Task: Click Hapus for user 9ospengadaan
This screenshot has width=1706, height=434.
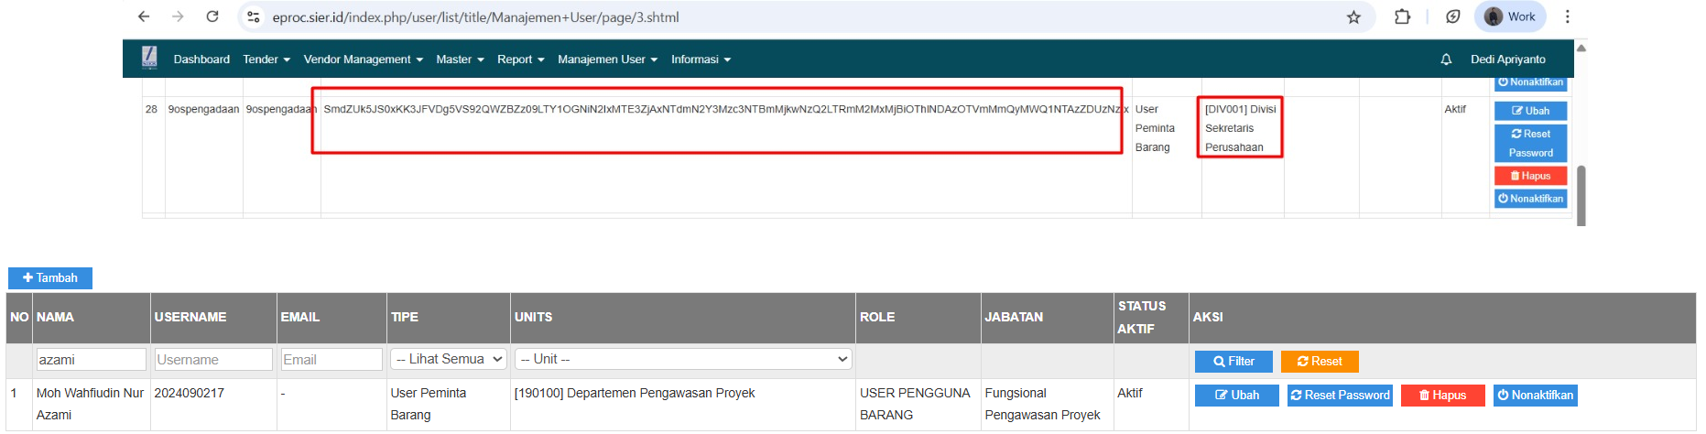Action: pos(1530,176)
